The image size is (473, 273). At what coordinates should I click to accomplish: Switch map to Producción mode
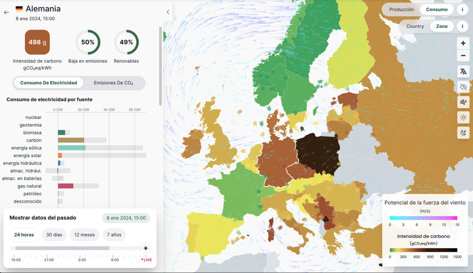click(401, 9)
